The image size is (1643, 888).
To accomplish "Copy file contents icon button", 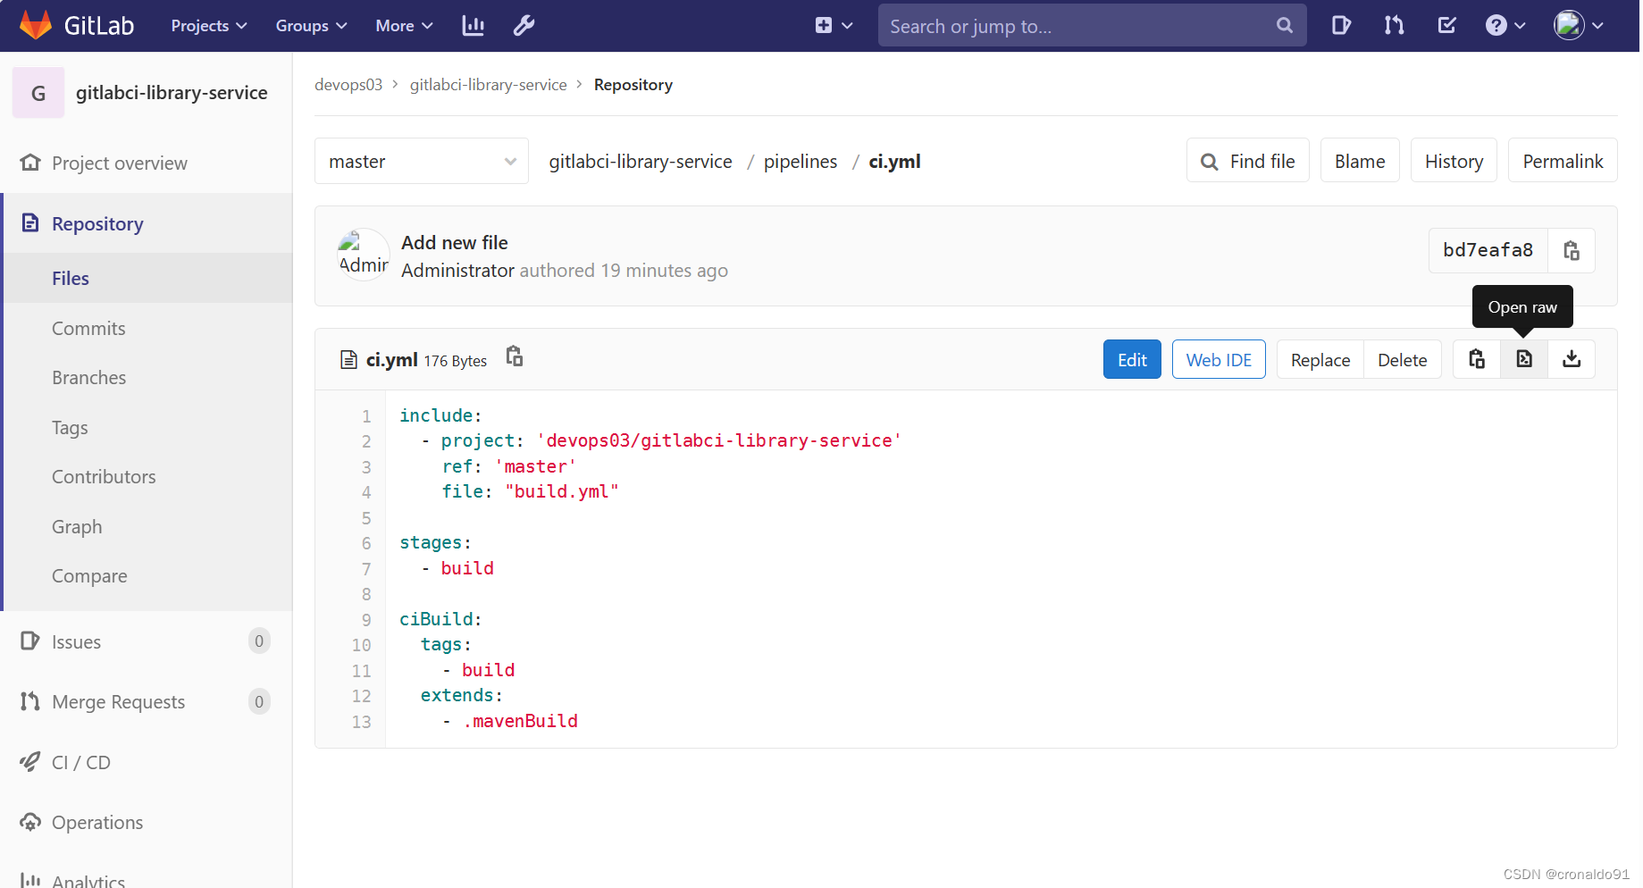I will (x=1477, y=359).
